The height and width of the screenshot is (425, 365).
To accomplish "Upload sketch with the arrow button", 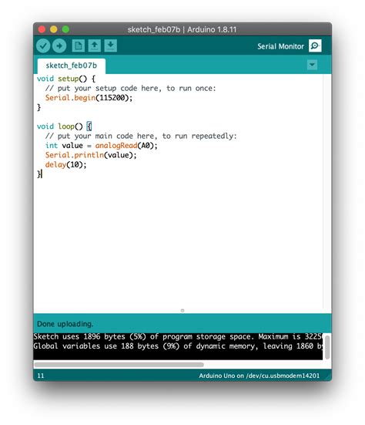I will click(59, 46).
